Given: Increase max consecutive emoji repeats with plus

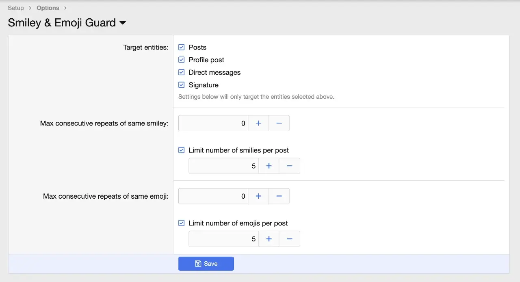Looking at the screenshot, I should click(258, 196).
